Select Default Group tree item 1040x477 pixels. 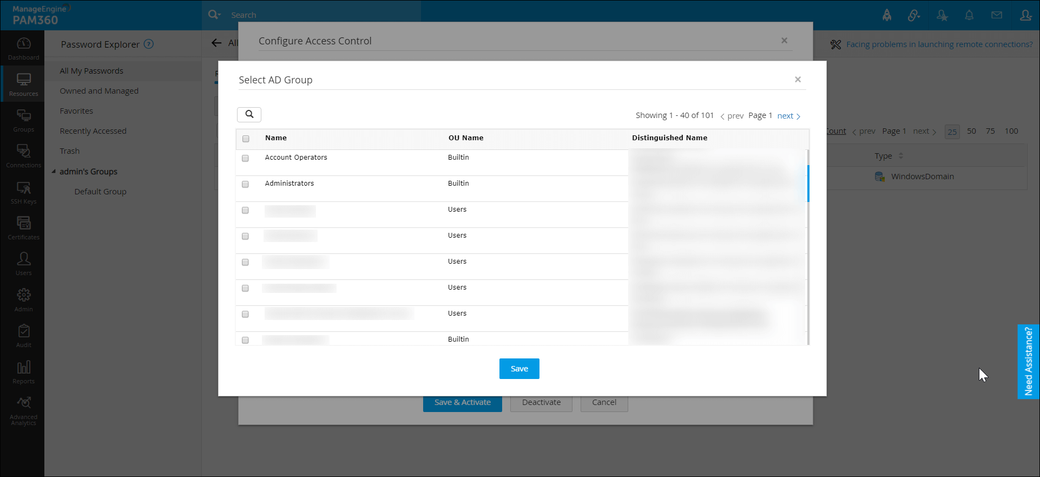point(100,192)
